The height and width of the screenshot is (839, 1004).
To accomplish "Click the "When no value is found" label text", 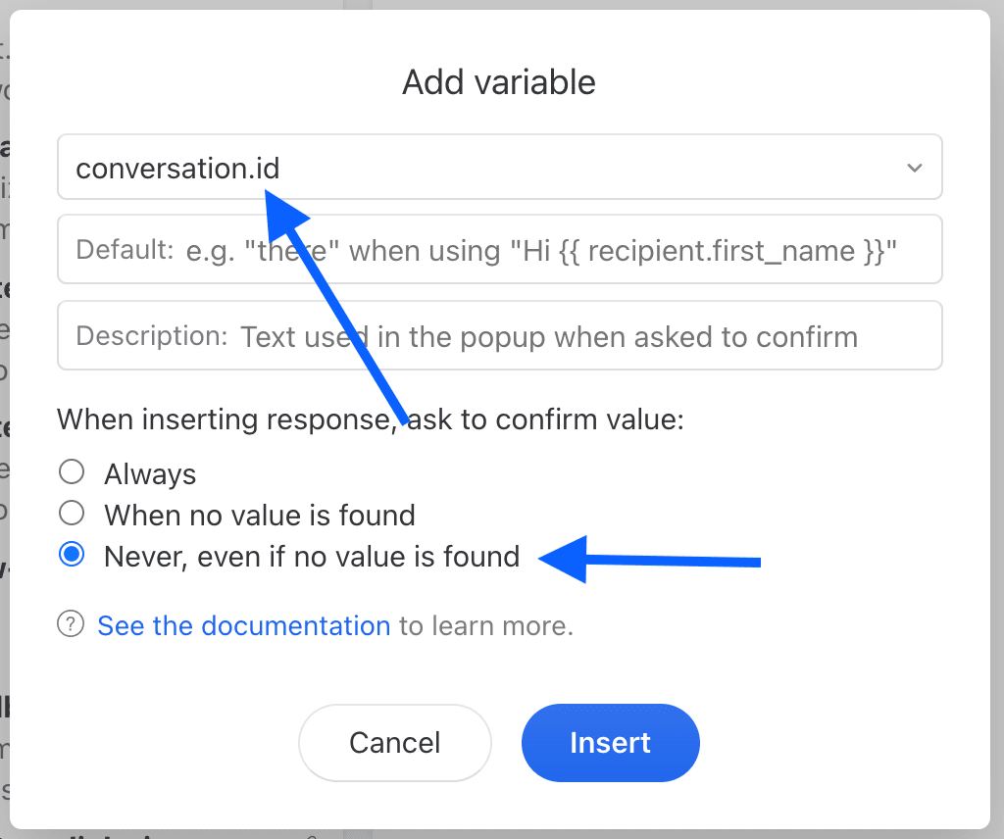I will pyautogui.click(x=260, y=516).
